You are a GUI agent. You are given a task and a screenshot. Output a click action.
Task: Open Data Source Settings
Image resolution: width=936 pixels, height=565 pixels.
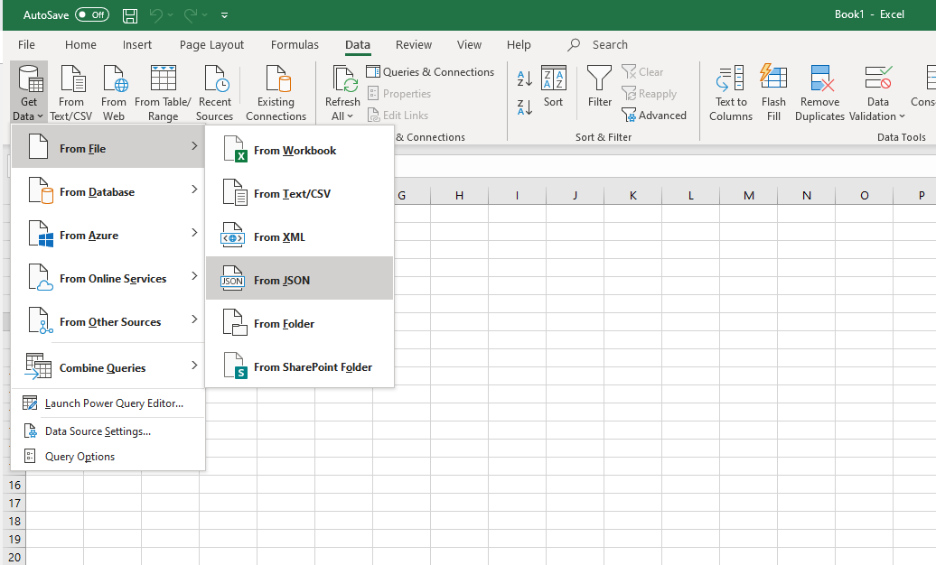(108, 431)
